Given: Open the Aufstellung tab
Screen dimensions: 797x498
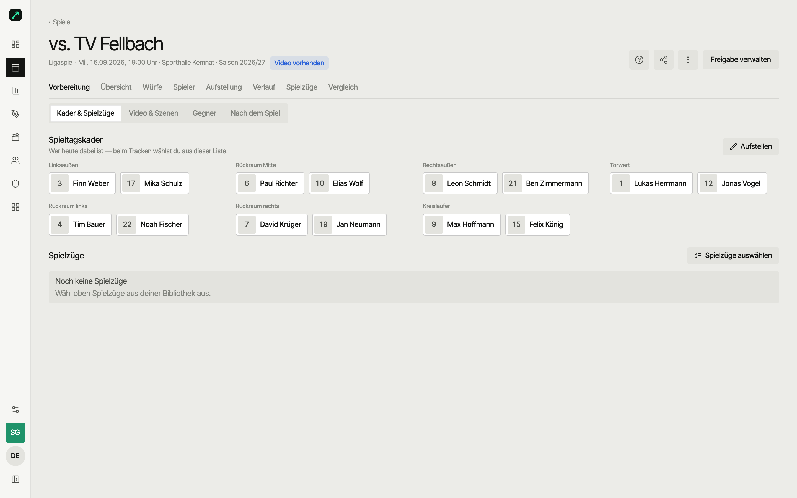Looking at the screenshot, I should [x=224, y=87].
